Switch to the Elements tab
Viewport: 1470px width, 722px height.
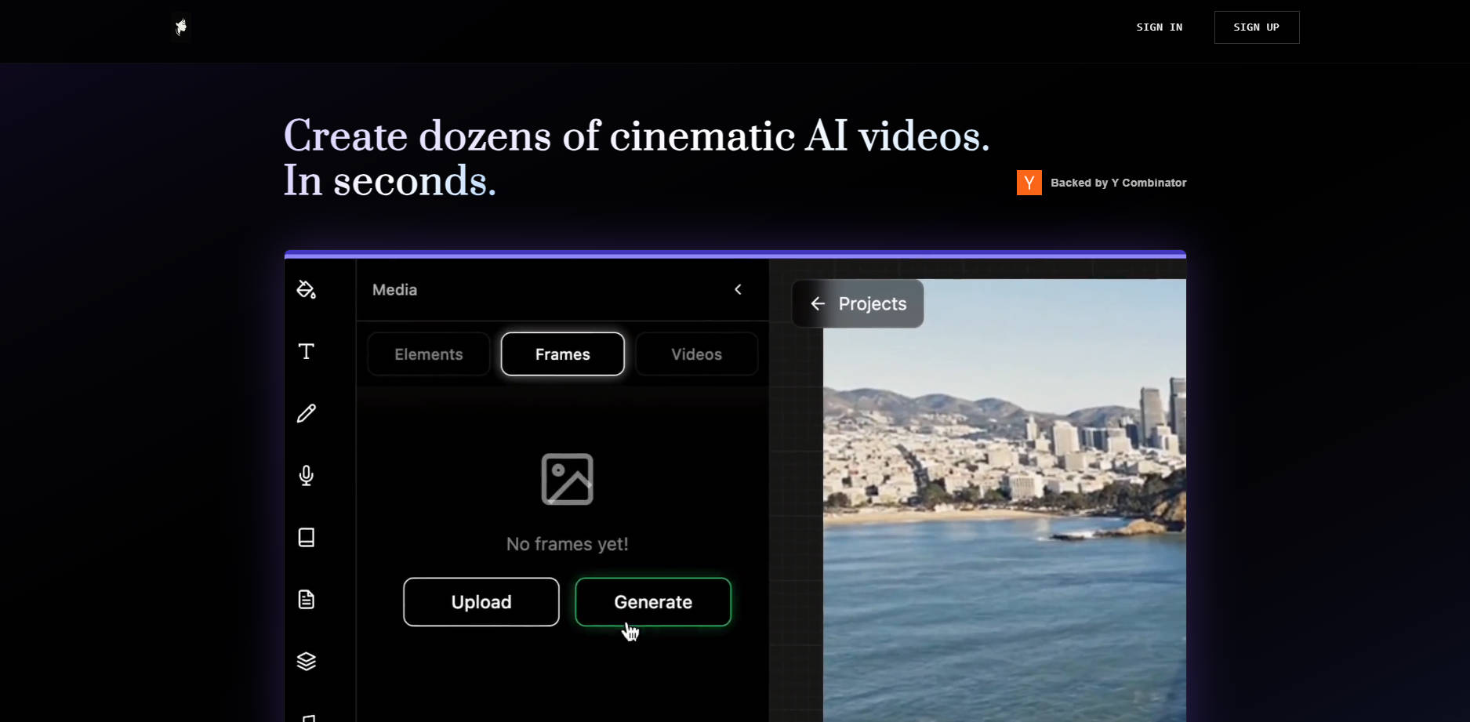point(428,354)
